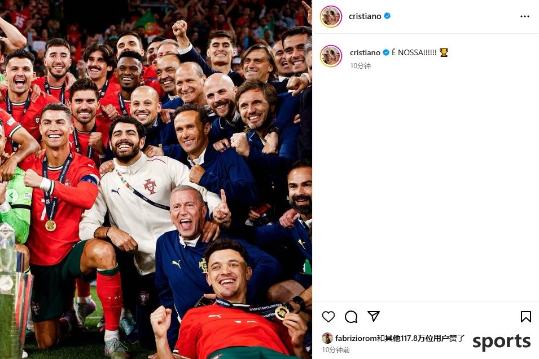The width and height of the screenshot is (539, 359).
Task: Click the verified badge beside header username
Action: pyautogui.click(x=387, y=16)
